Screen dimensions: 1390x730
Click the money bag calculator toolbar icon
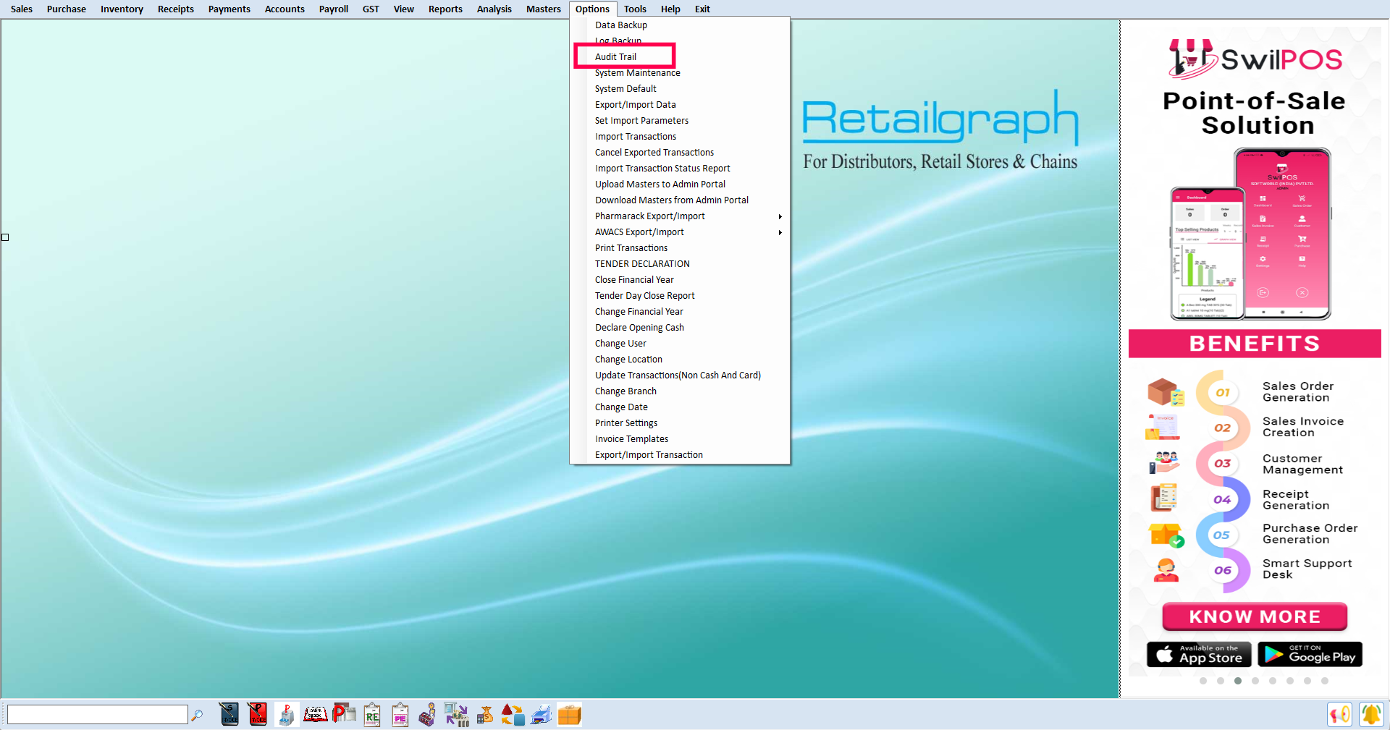[485, 715]
